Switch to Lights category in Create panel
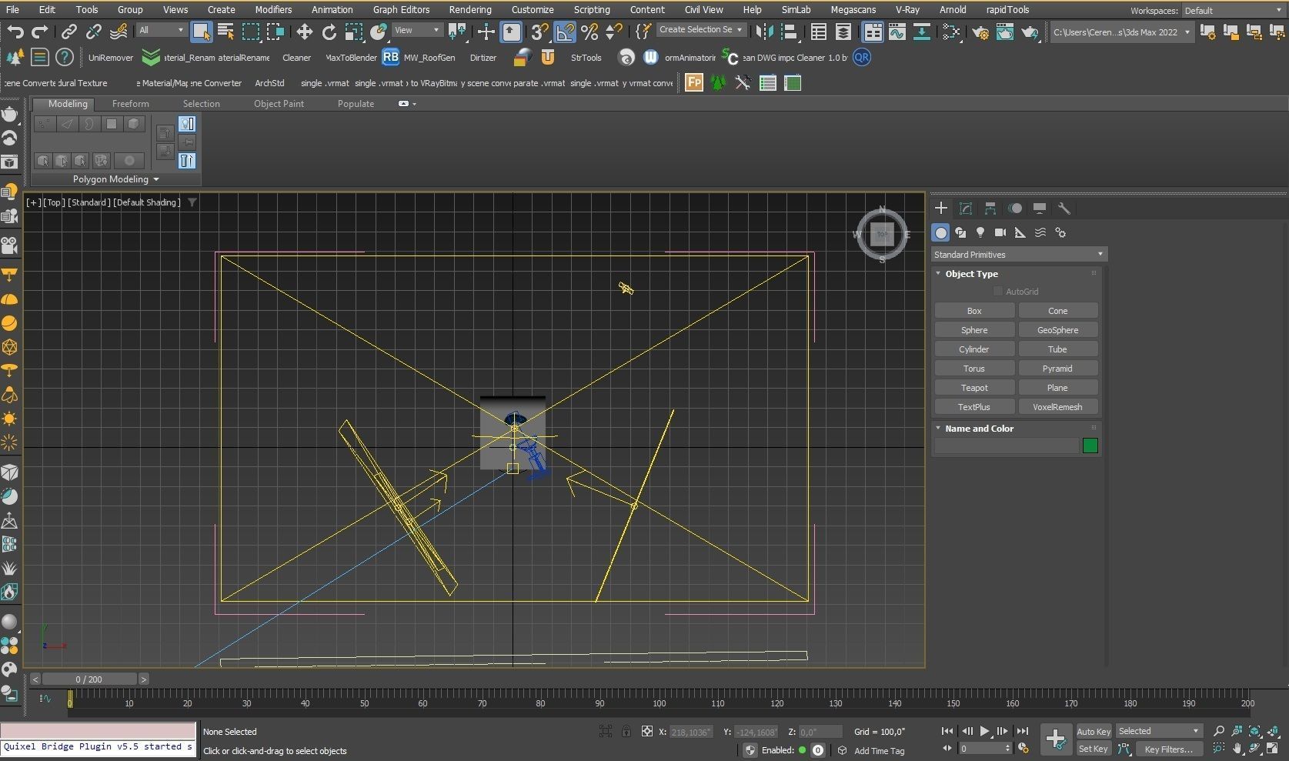This screenshot has width=1289, height=761. tap(980, 232)
